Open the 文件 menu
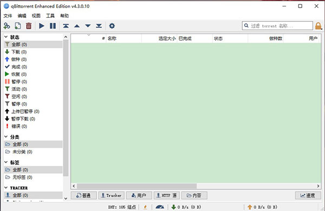 coord(8,16)
